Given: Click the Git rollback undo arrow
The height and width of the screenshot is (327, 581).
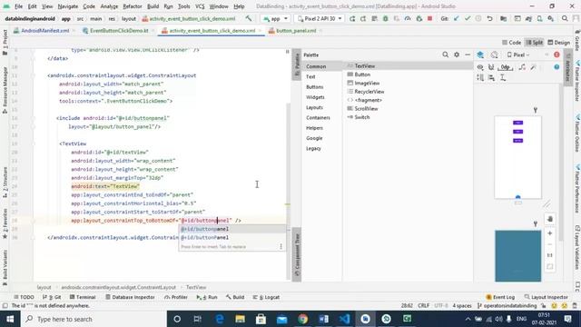Looking at the screenshot, I should coord(489,18).
